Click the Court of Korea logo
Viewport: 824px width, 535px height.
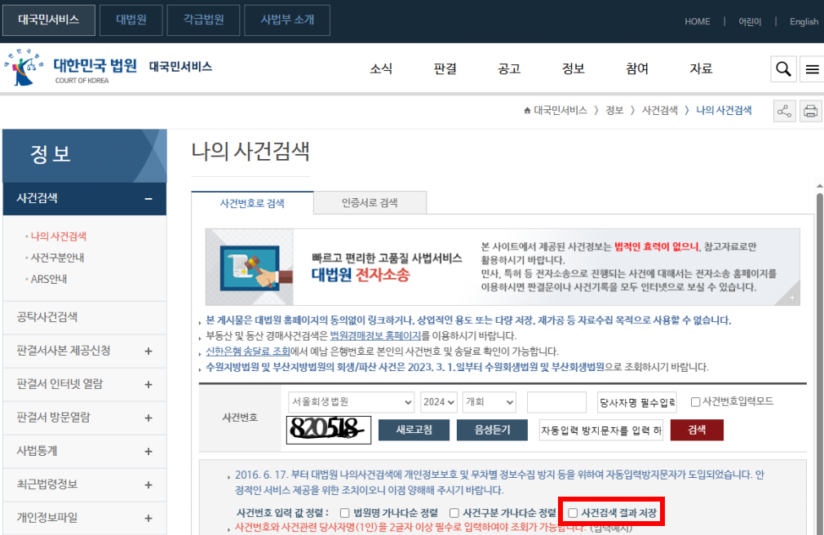[x=70, y=67]
